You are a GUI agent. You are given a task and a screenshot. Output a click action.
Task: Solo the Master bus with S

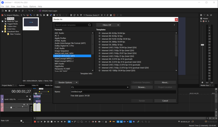click(208, 21)
